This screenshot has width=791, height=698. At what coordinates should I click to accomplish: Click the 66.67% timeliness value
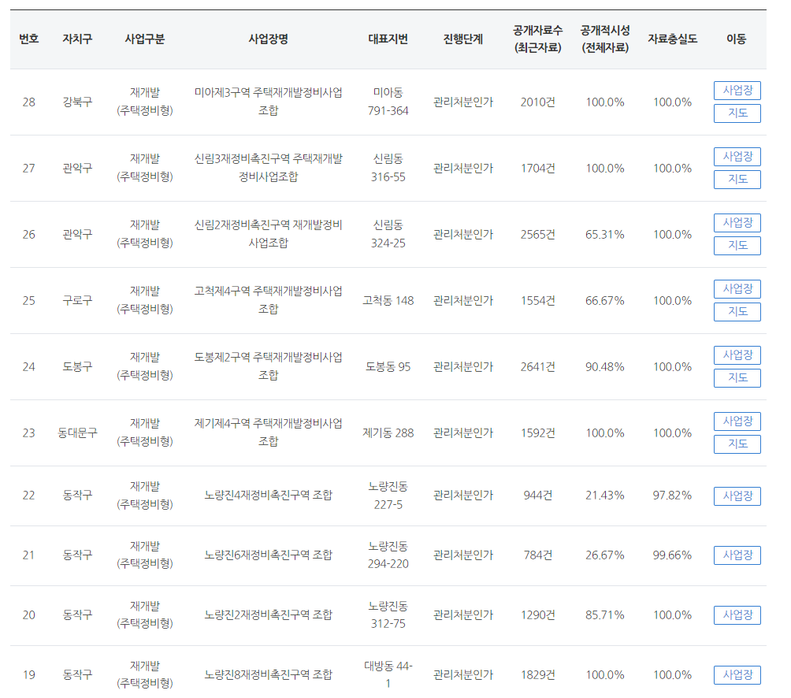tap(605, 301)
